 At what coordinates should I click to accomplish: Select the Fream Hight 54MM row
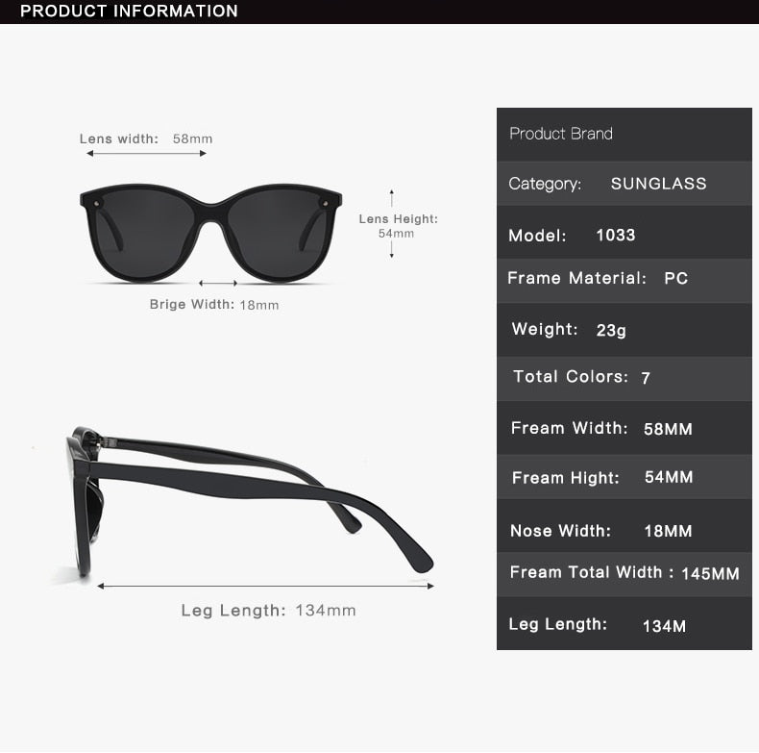[x=624, y=477]
